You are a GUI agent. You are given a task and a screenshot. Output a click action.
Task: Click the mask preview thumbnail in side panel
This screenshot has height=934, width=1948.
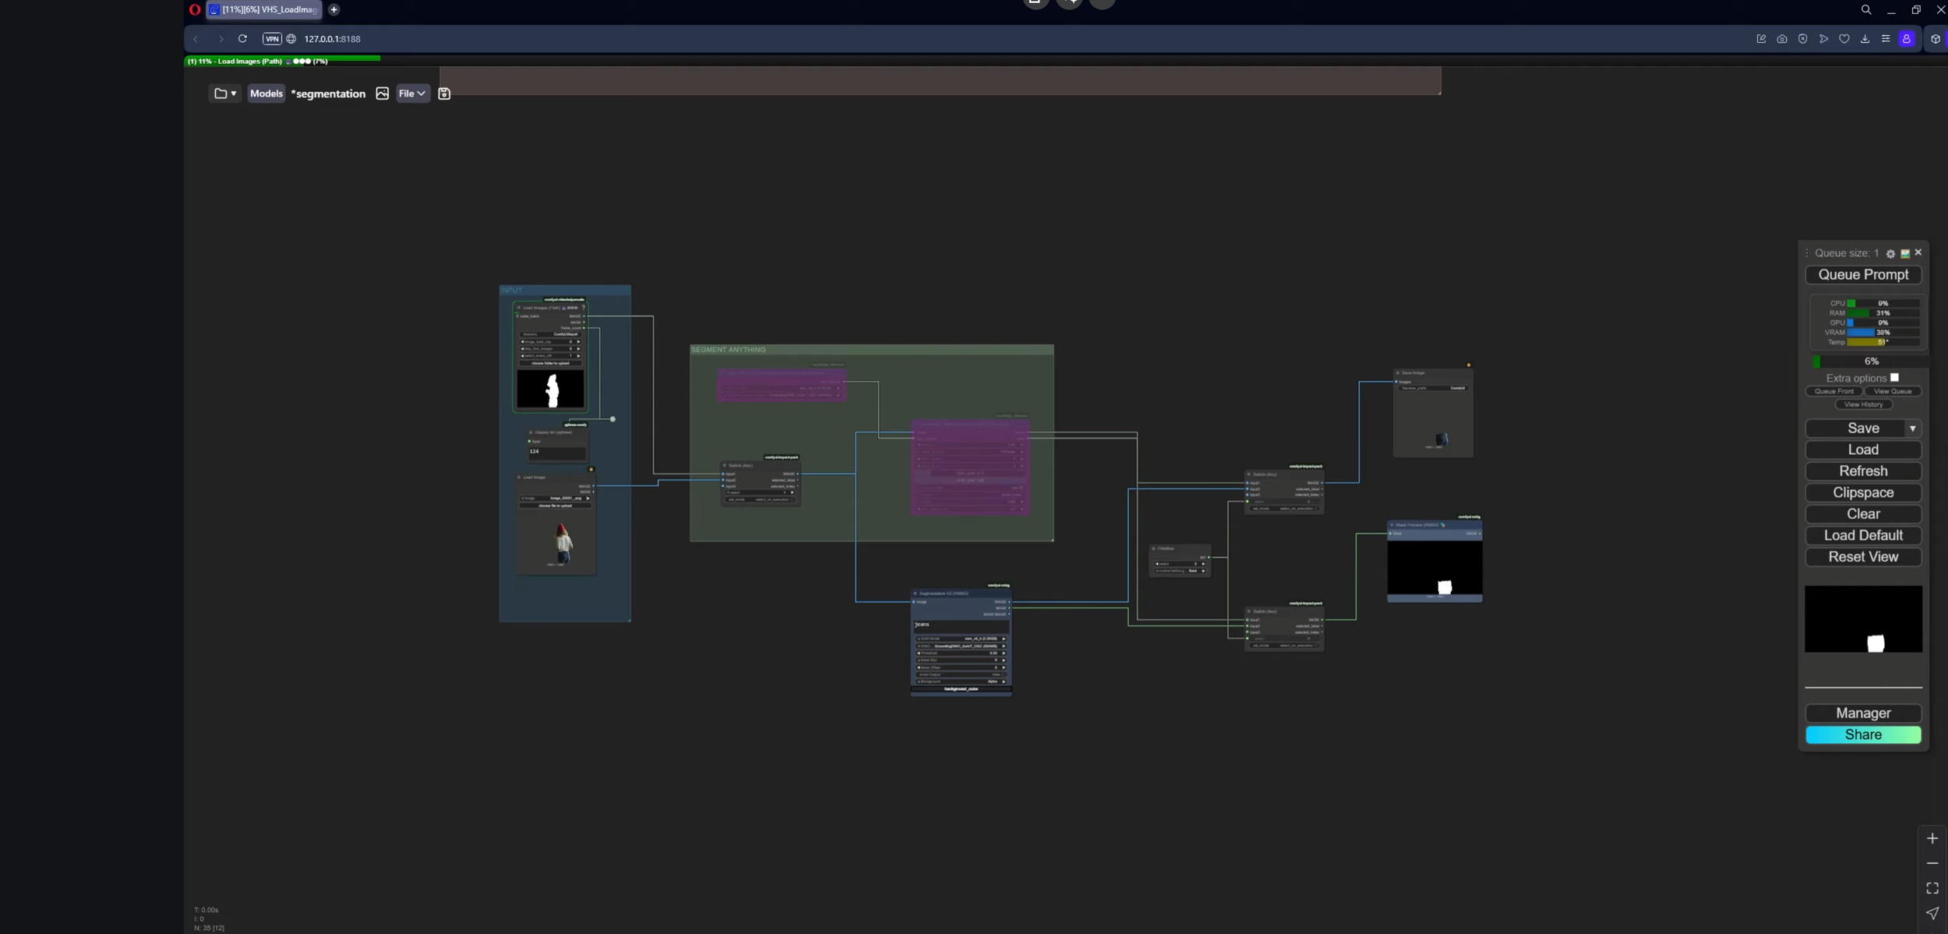[1862, 619]
